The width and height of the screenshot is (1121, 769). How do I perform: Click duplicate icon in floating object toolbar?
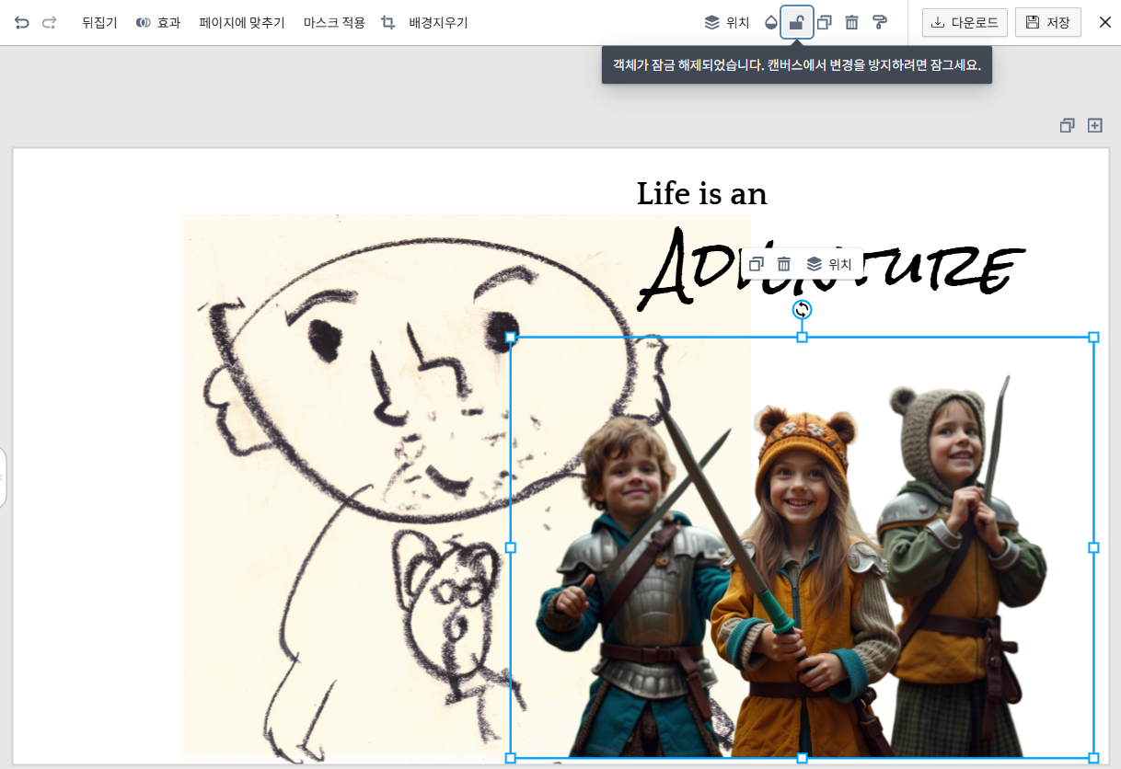tap(757, 264)
